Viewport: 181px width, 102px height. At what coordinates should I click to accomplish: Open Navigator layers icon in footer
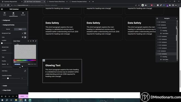coord(5,96)
